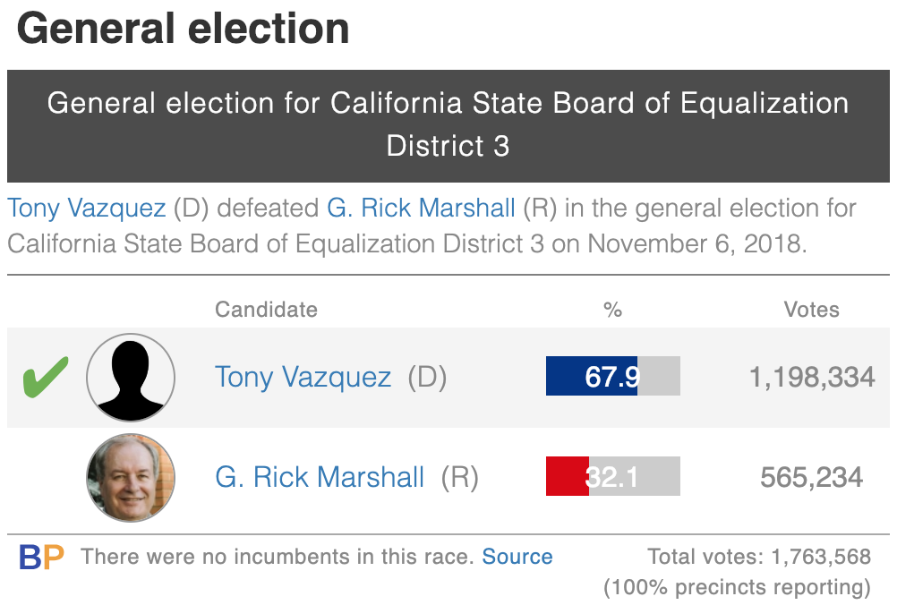
Task: Open the Source link
Action: [517, 557]
